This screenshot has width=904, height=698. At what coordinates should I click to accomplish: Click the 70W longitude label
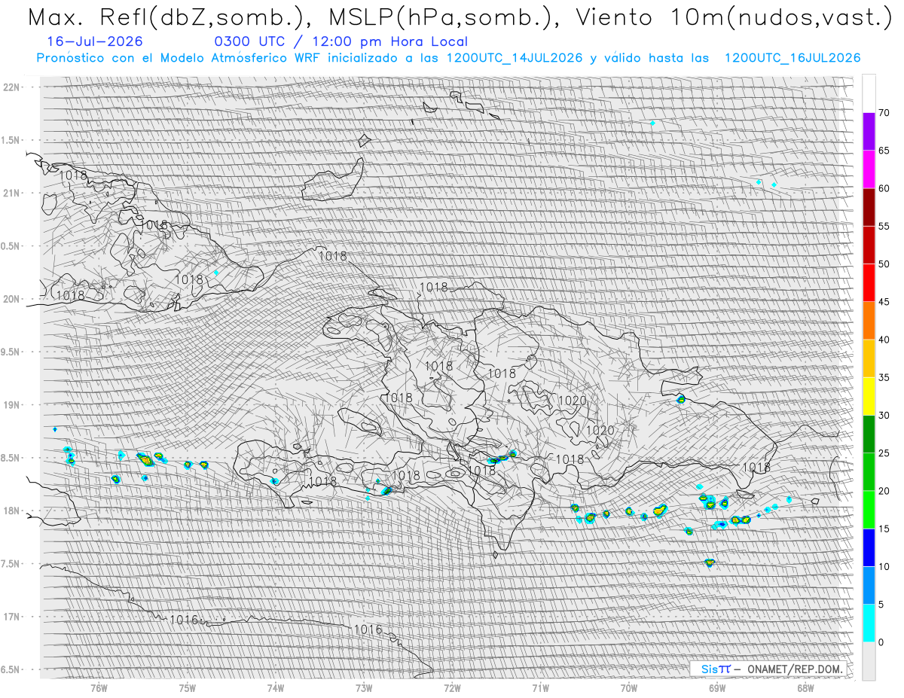click(x=628, y=687)
